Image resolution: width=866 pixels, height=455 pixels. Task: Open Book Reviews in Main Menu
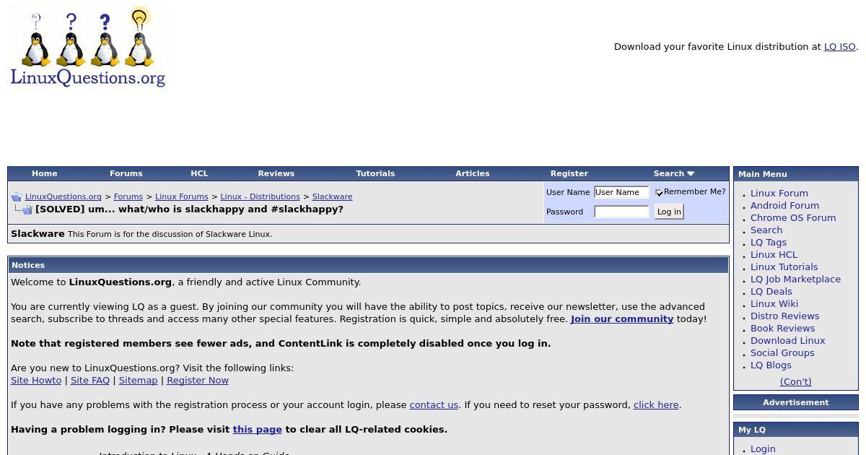(782, 329)
